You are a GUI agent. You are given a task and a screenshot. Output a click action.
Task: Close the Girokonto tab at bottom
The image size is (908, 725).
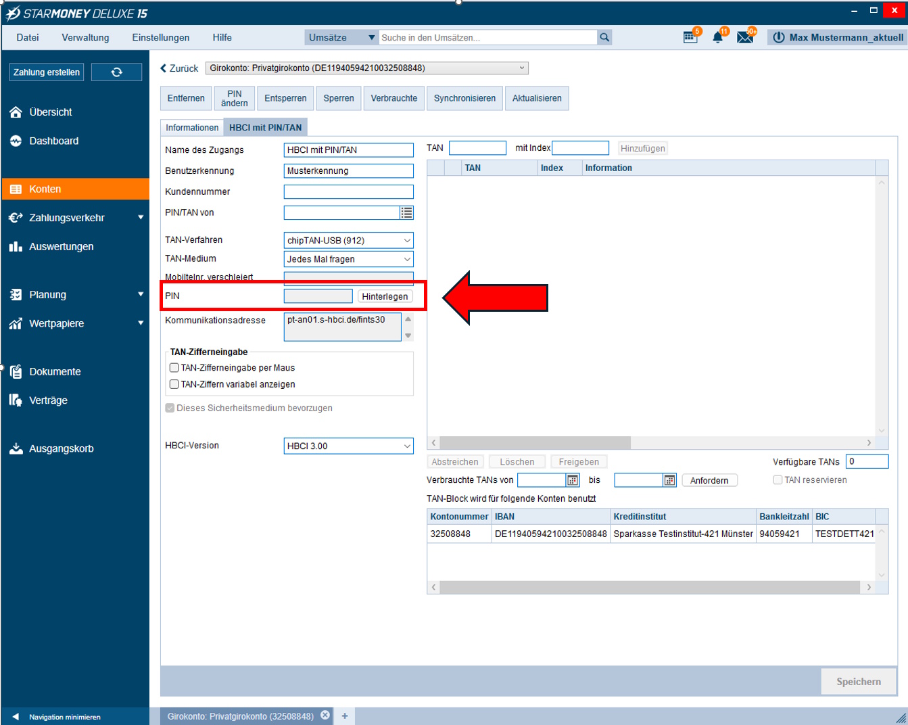pyautogui.click(x=325, y=716)
